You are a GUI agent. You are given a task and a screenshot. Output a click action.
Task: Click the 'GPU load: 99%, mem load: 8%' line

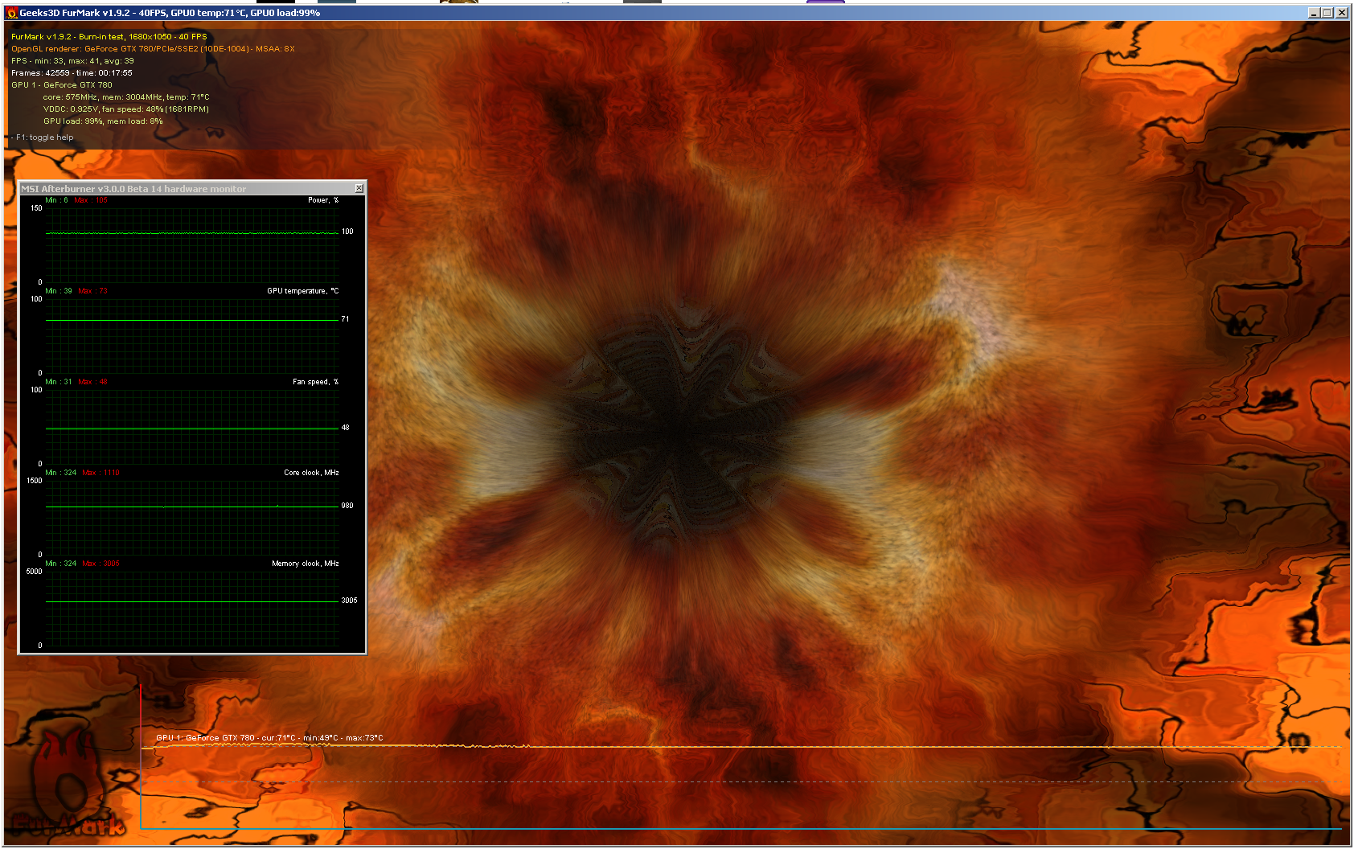(103, 121)
